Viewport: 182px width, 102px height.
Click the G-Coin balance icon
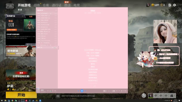pyautogui.click(x=162, y=5)
